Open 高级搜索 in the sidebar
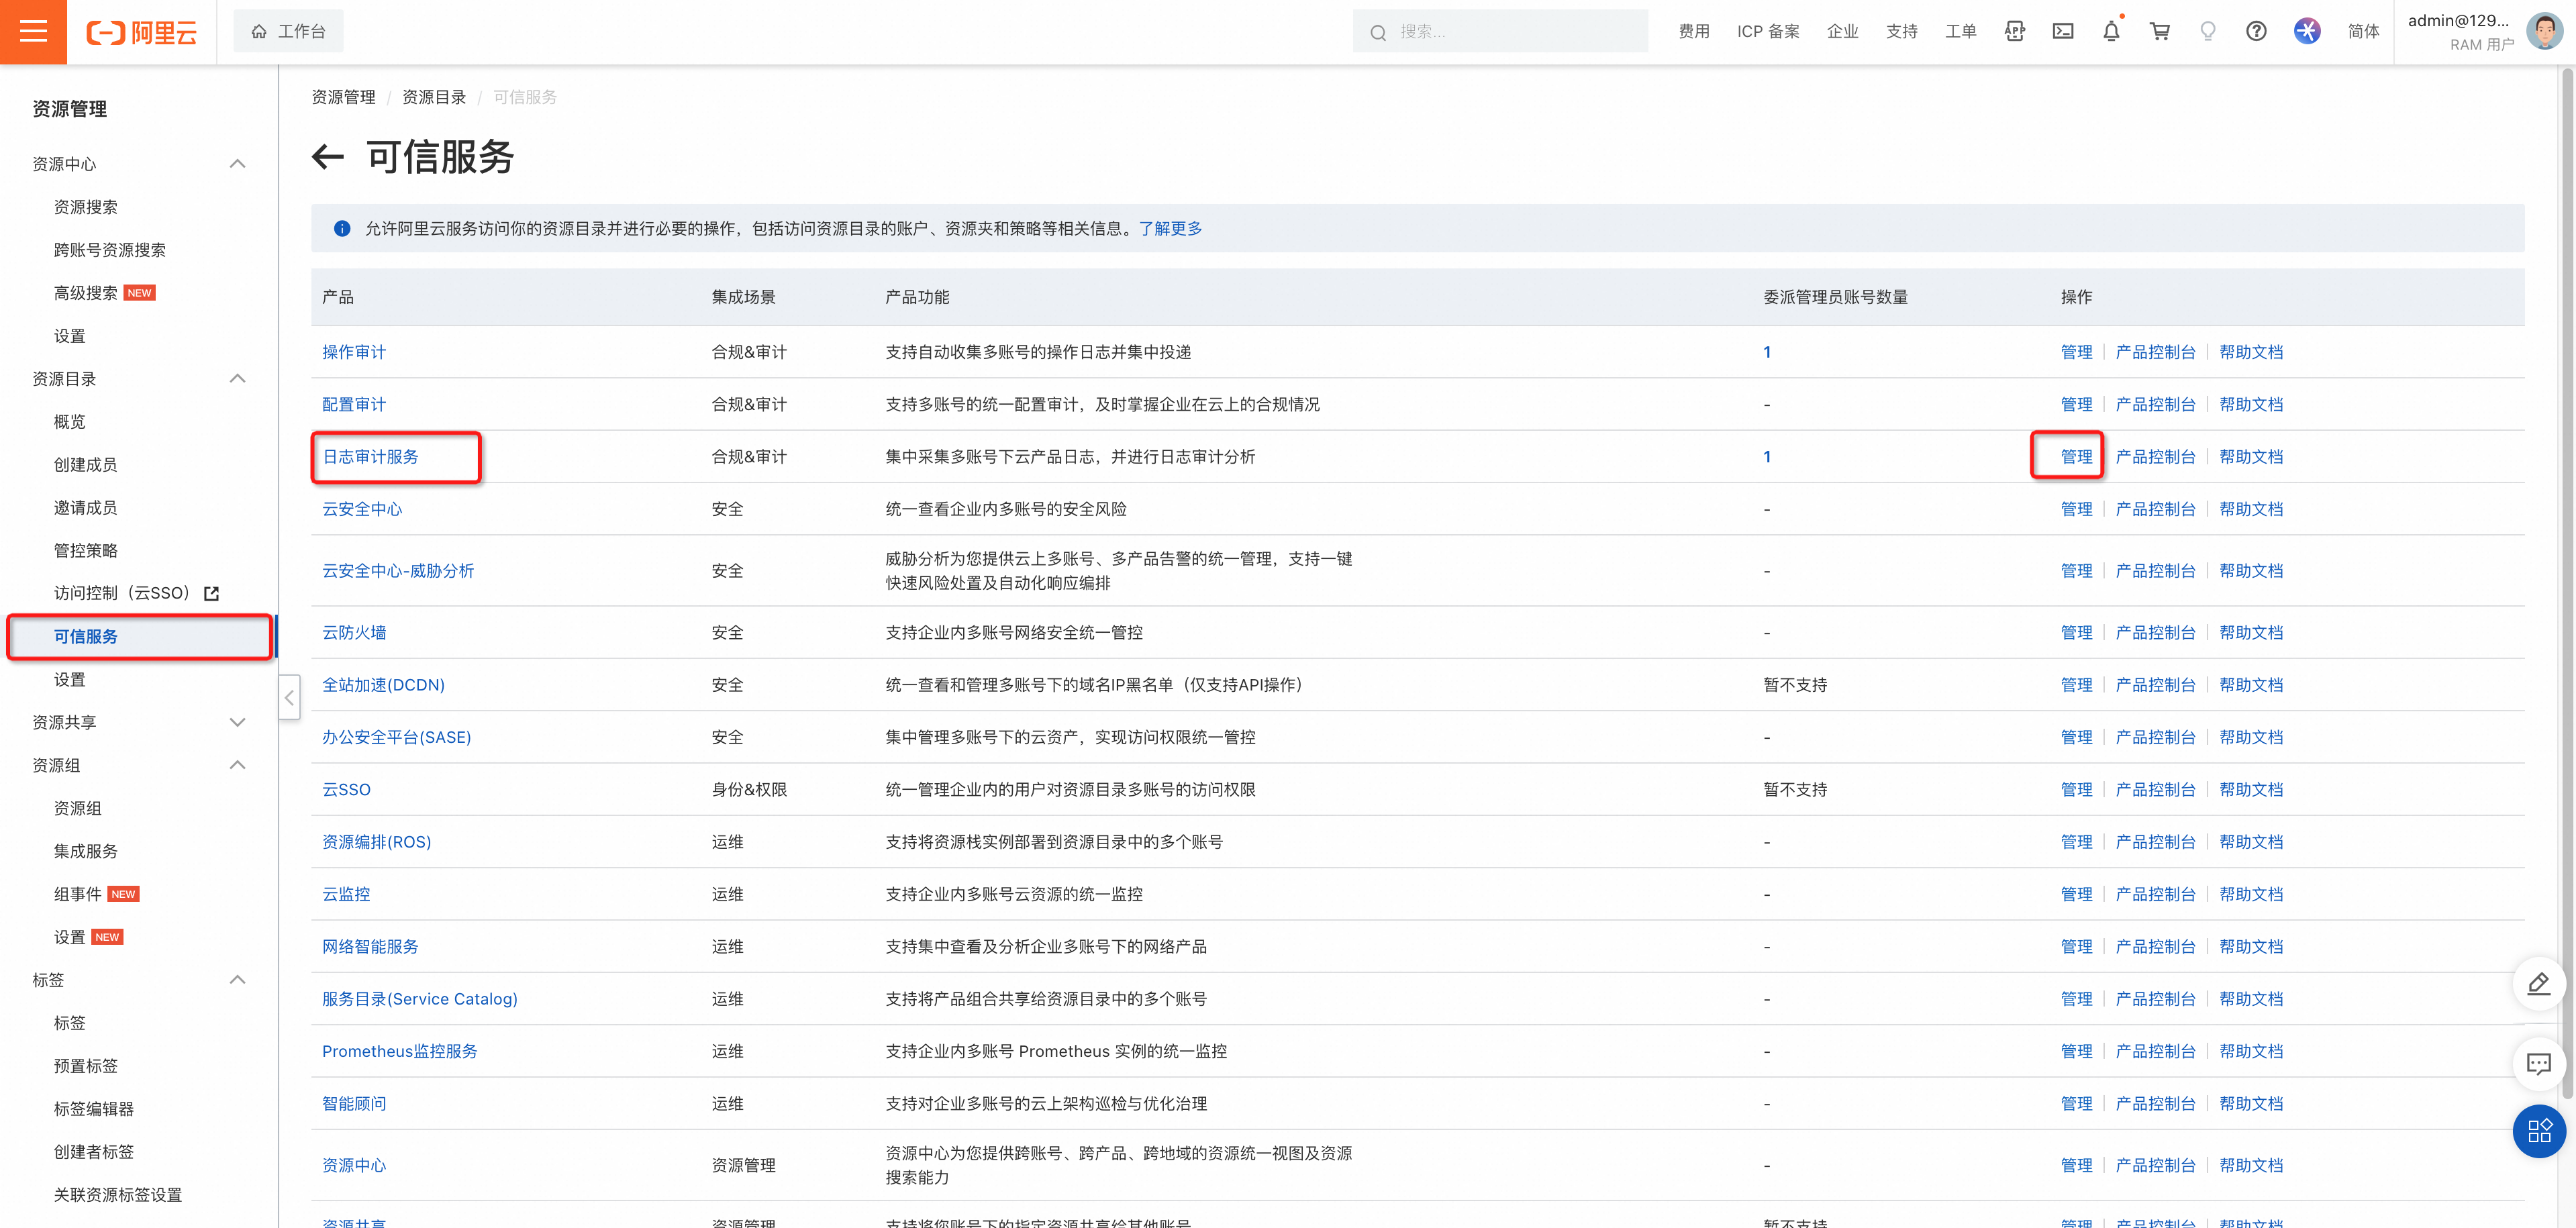The image size is (2576, 1228). (x=86, y=293)
